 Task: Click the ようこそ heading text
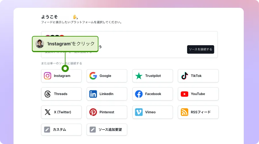(x=49, y=17)
